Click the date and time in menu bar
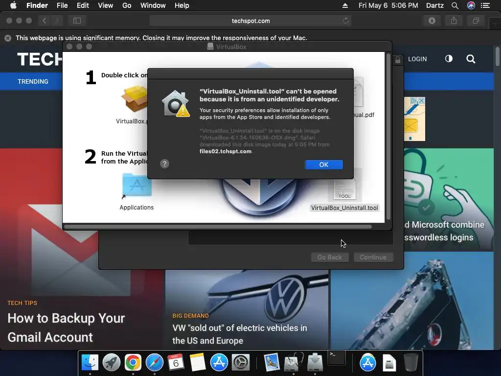 [x=388, y=5]
